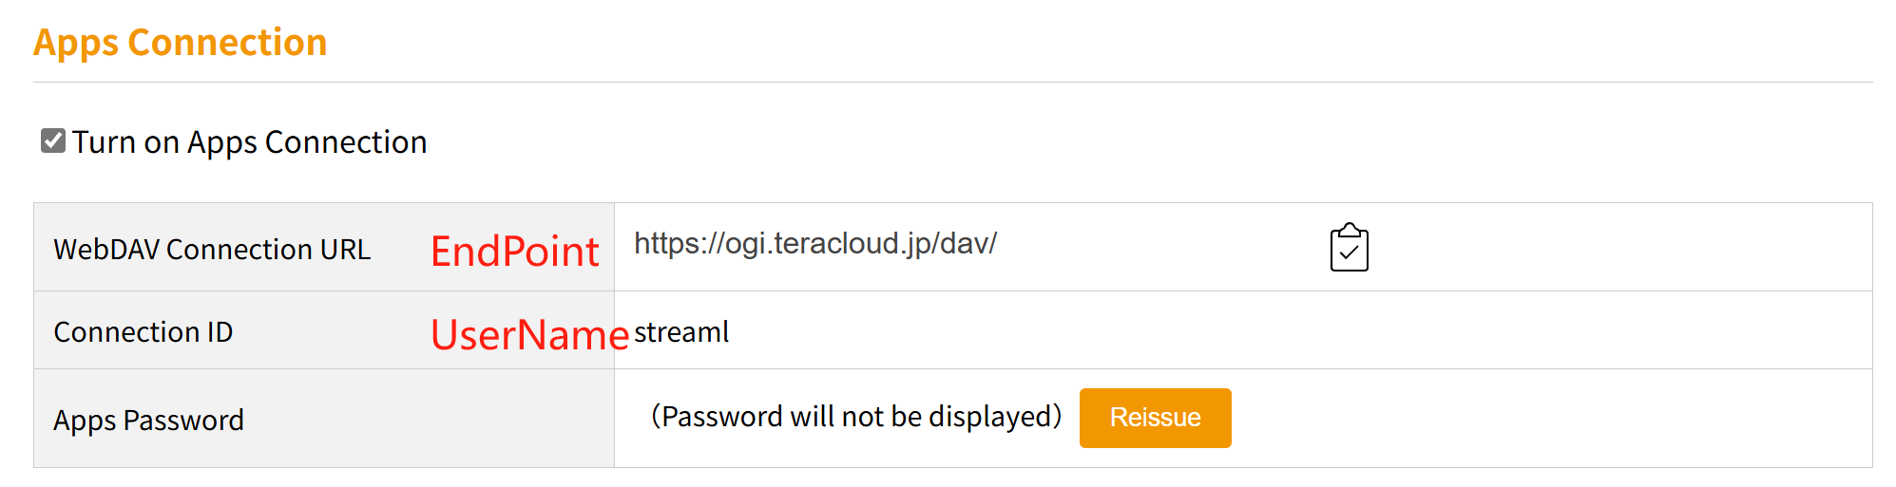
Task: Click the red EndPoint annotation
Action: click(514, 252)
